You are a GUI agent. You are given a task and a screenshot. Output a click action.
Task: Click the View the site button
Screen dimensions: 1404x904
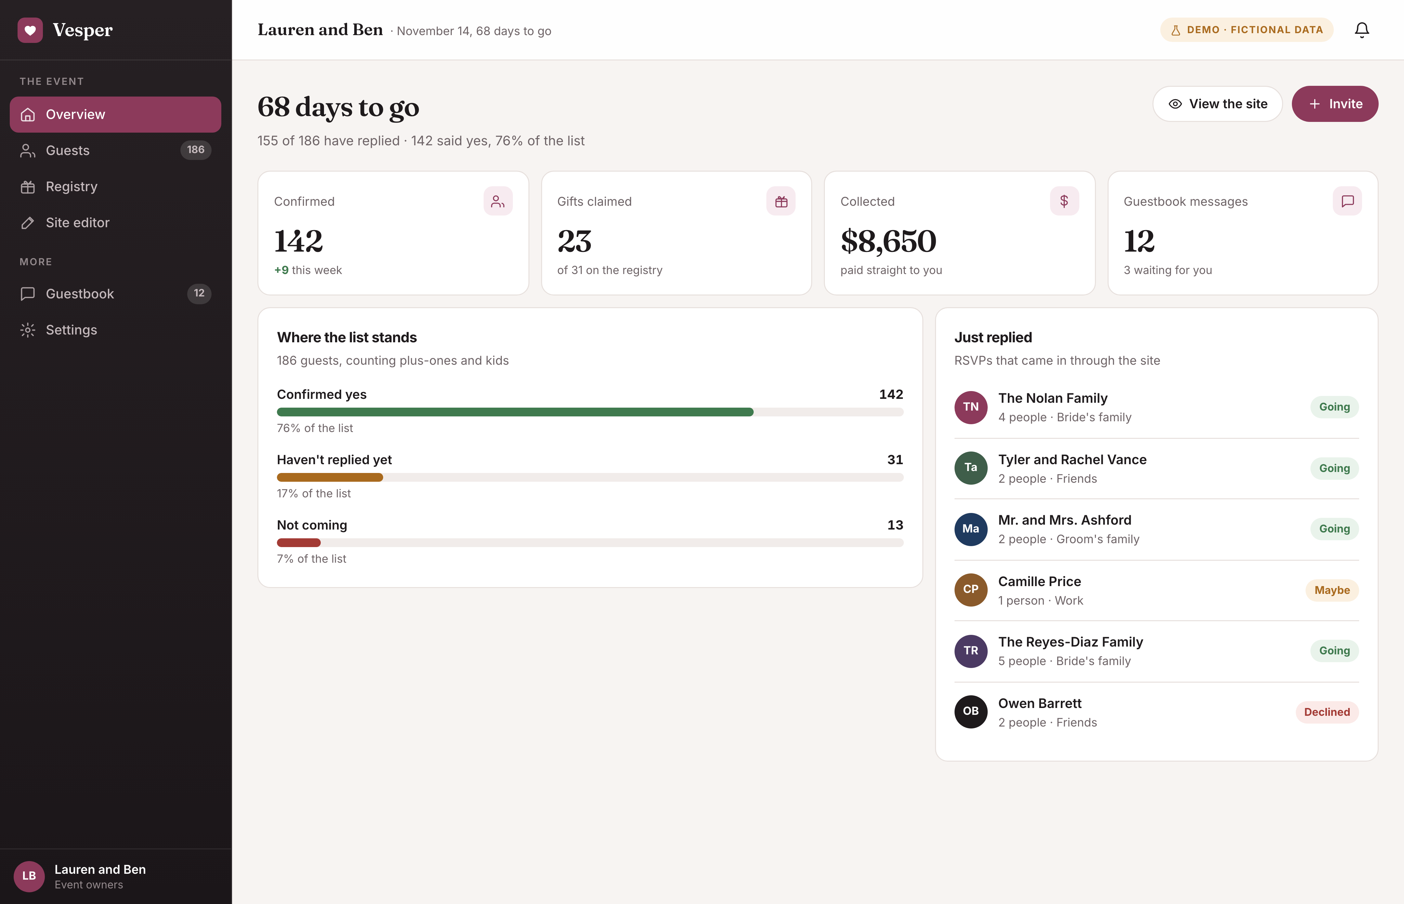pyautogui.click(x=1217, y=104)
